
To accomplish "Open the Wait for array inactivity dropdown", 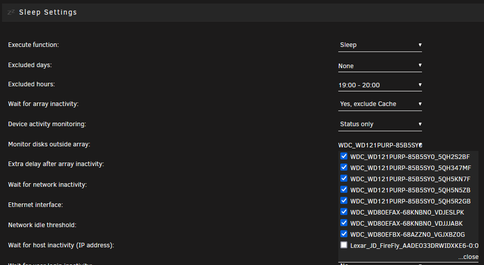I will [380, 104].
